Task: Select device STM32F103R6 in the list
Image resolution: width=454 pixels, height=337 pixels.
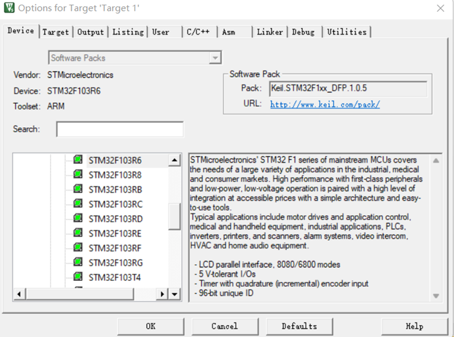Action: pos(115,160)
